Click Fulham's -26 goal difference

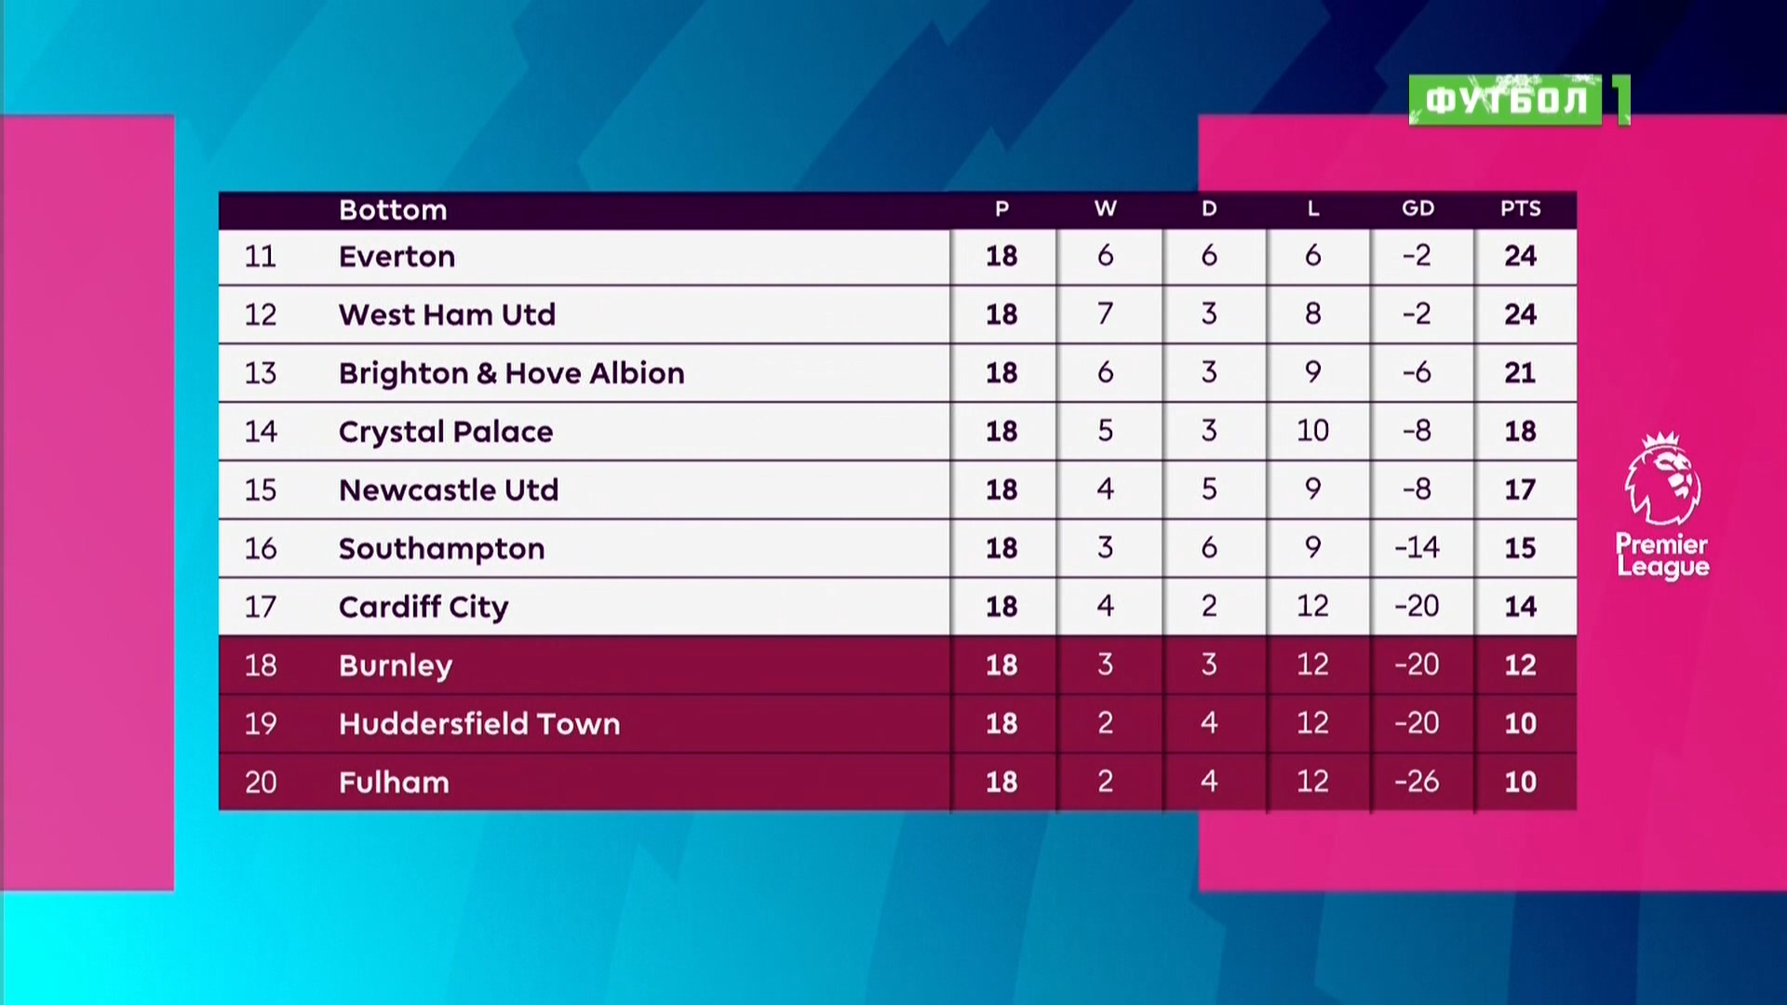click(x=1417, y=782)
